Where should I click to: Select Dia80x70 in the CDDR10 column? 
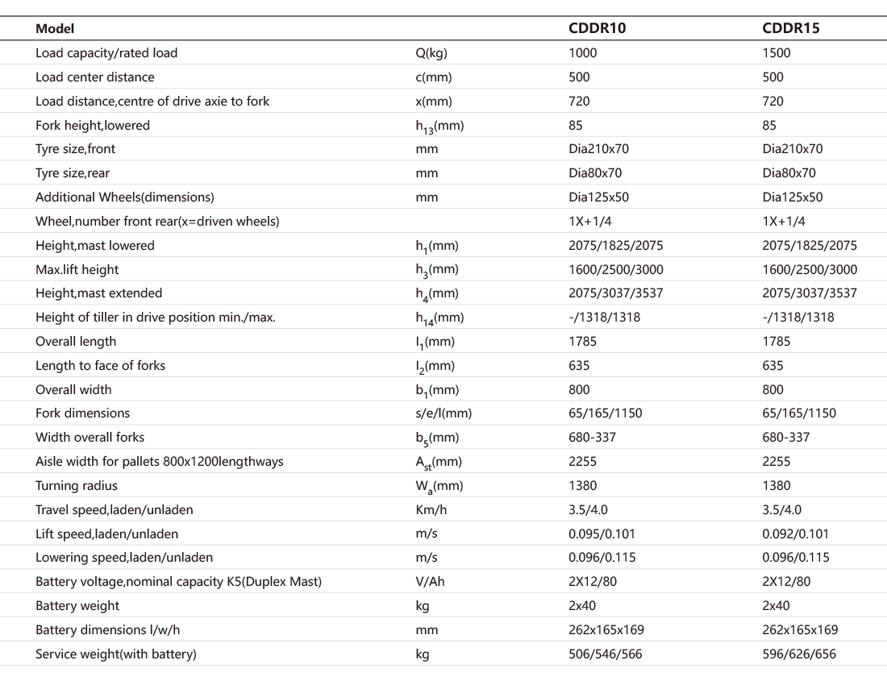(595, 173)
